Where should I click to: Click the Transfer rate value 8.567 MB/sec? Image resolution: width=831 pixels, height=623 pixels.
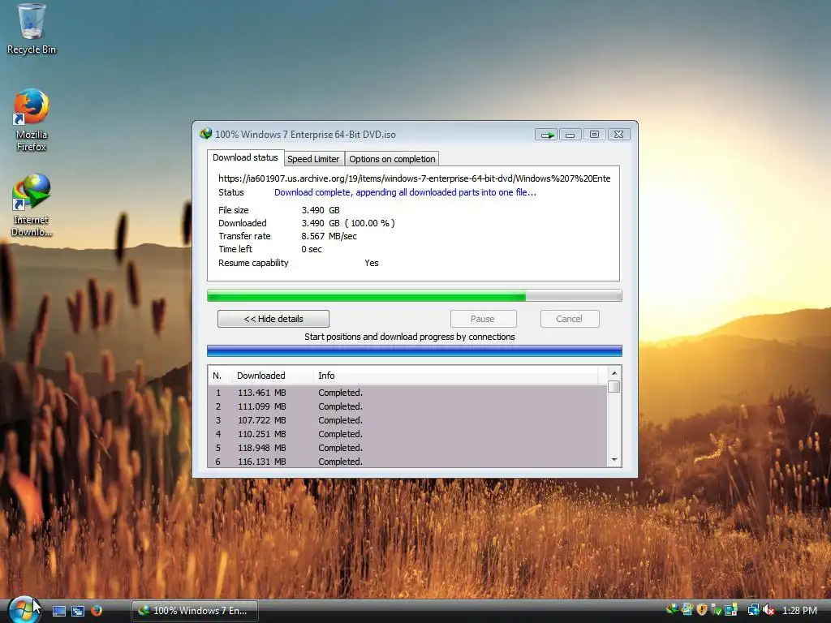(329, 236)
